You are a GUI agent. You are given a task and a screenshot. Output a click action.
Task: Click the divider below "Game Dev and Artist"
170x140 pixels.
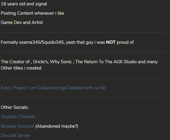coord(83,32)
